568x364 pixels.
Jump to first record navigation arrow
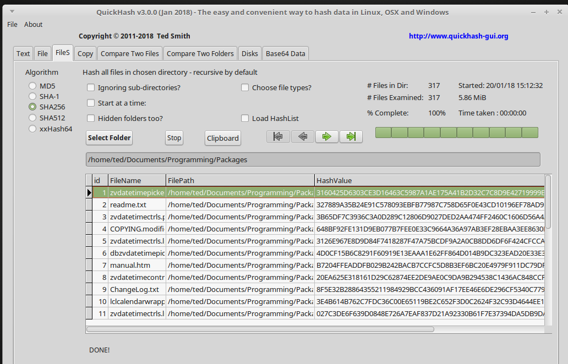(x=278, y=136)
